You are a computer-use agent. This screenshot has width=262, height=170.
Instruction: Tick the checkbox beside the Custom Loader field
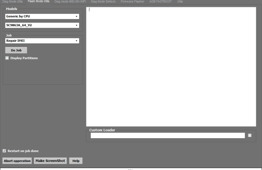click(250, 135)
